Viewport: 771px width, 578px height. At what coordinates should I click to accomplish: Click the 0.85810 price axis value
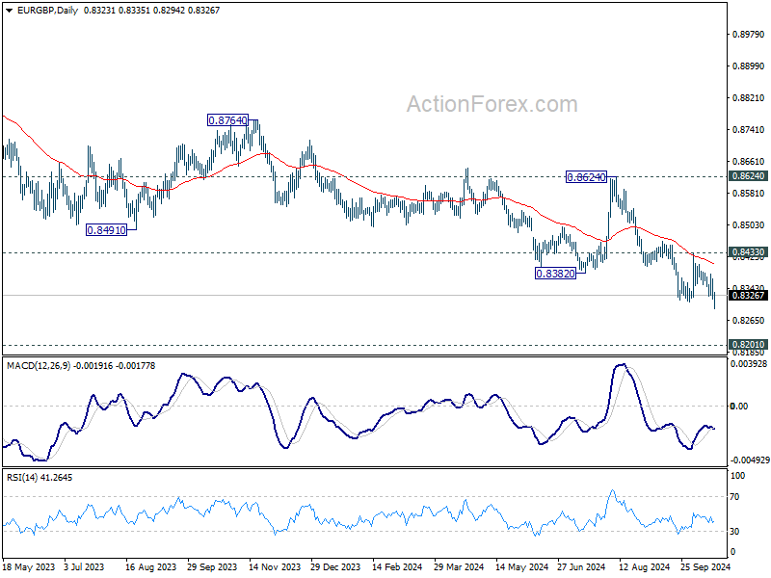(x=749, y=194)
